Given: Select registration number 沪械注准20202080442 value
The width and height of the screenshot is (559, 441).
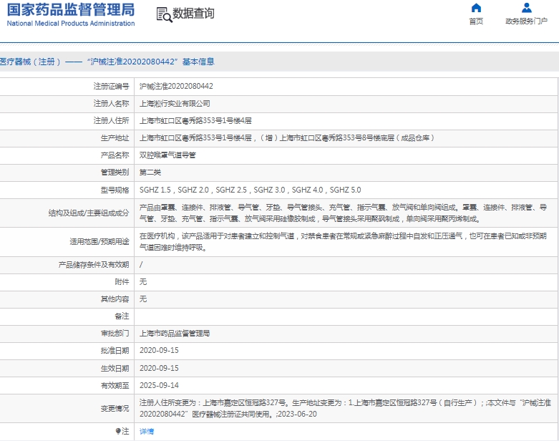Looking at the screenshot, I should (176, 87).
